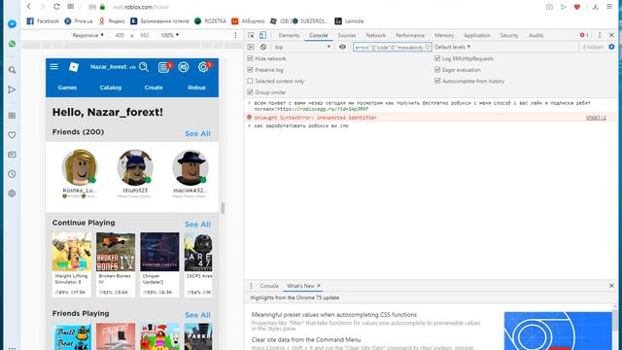Open bookmarks heart in Opera sidebar

click(x=12, y=135)
